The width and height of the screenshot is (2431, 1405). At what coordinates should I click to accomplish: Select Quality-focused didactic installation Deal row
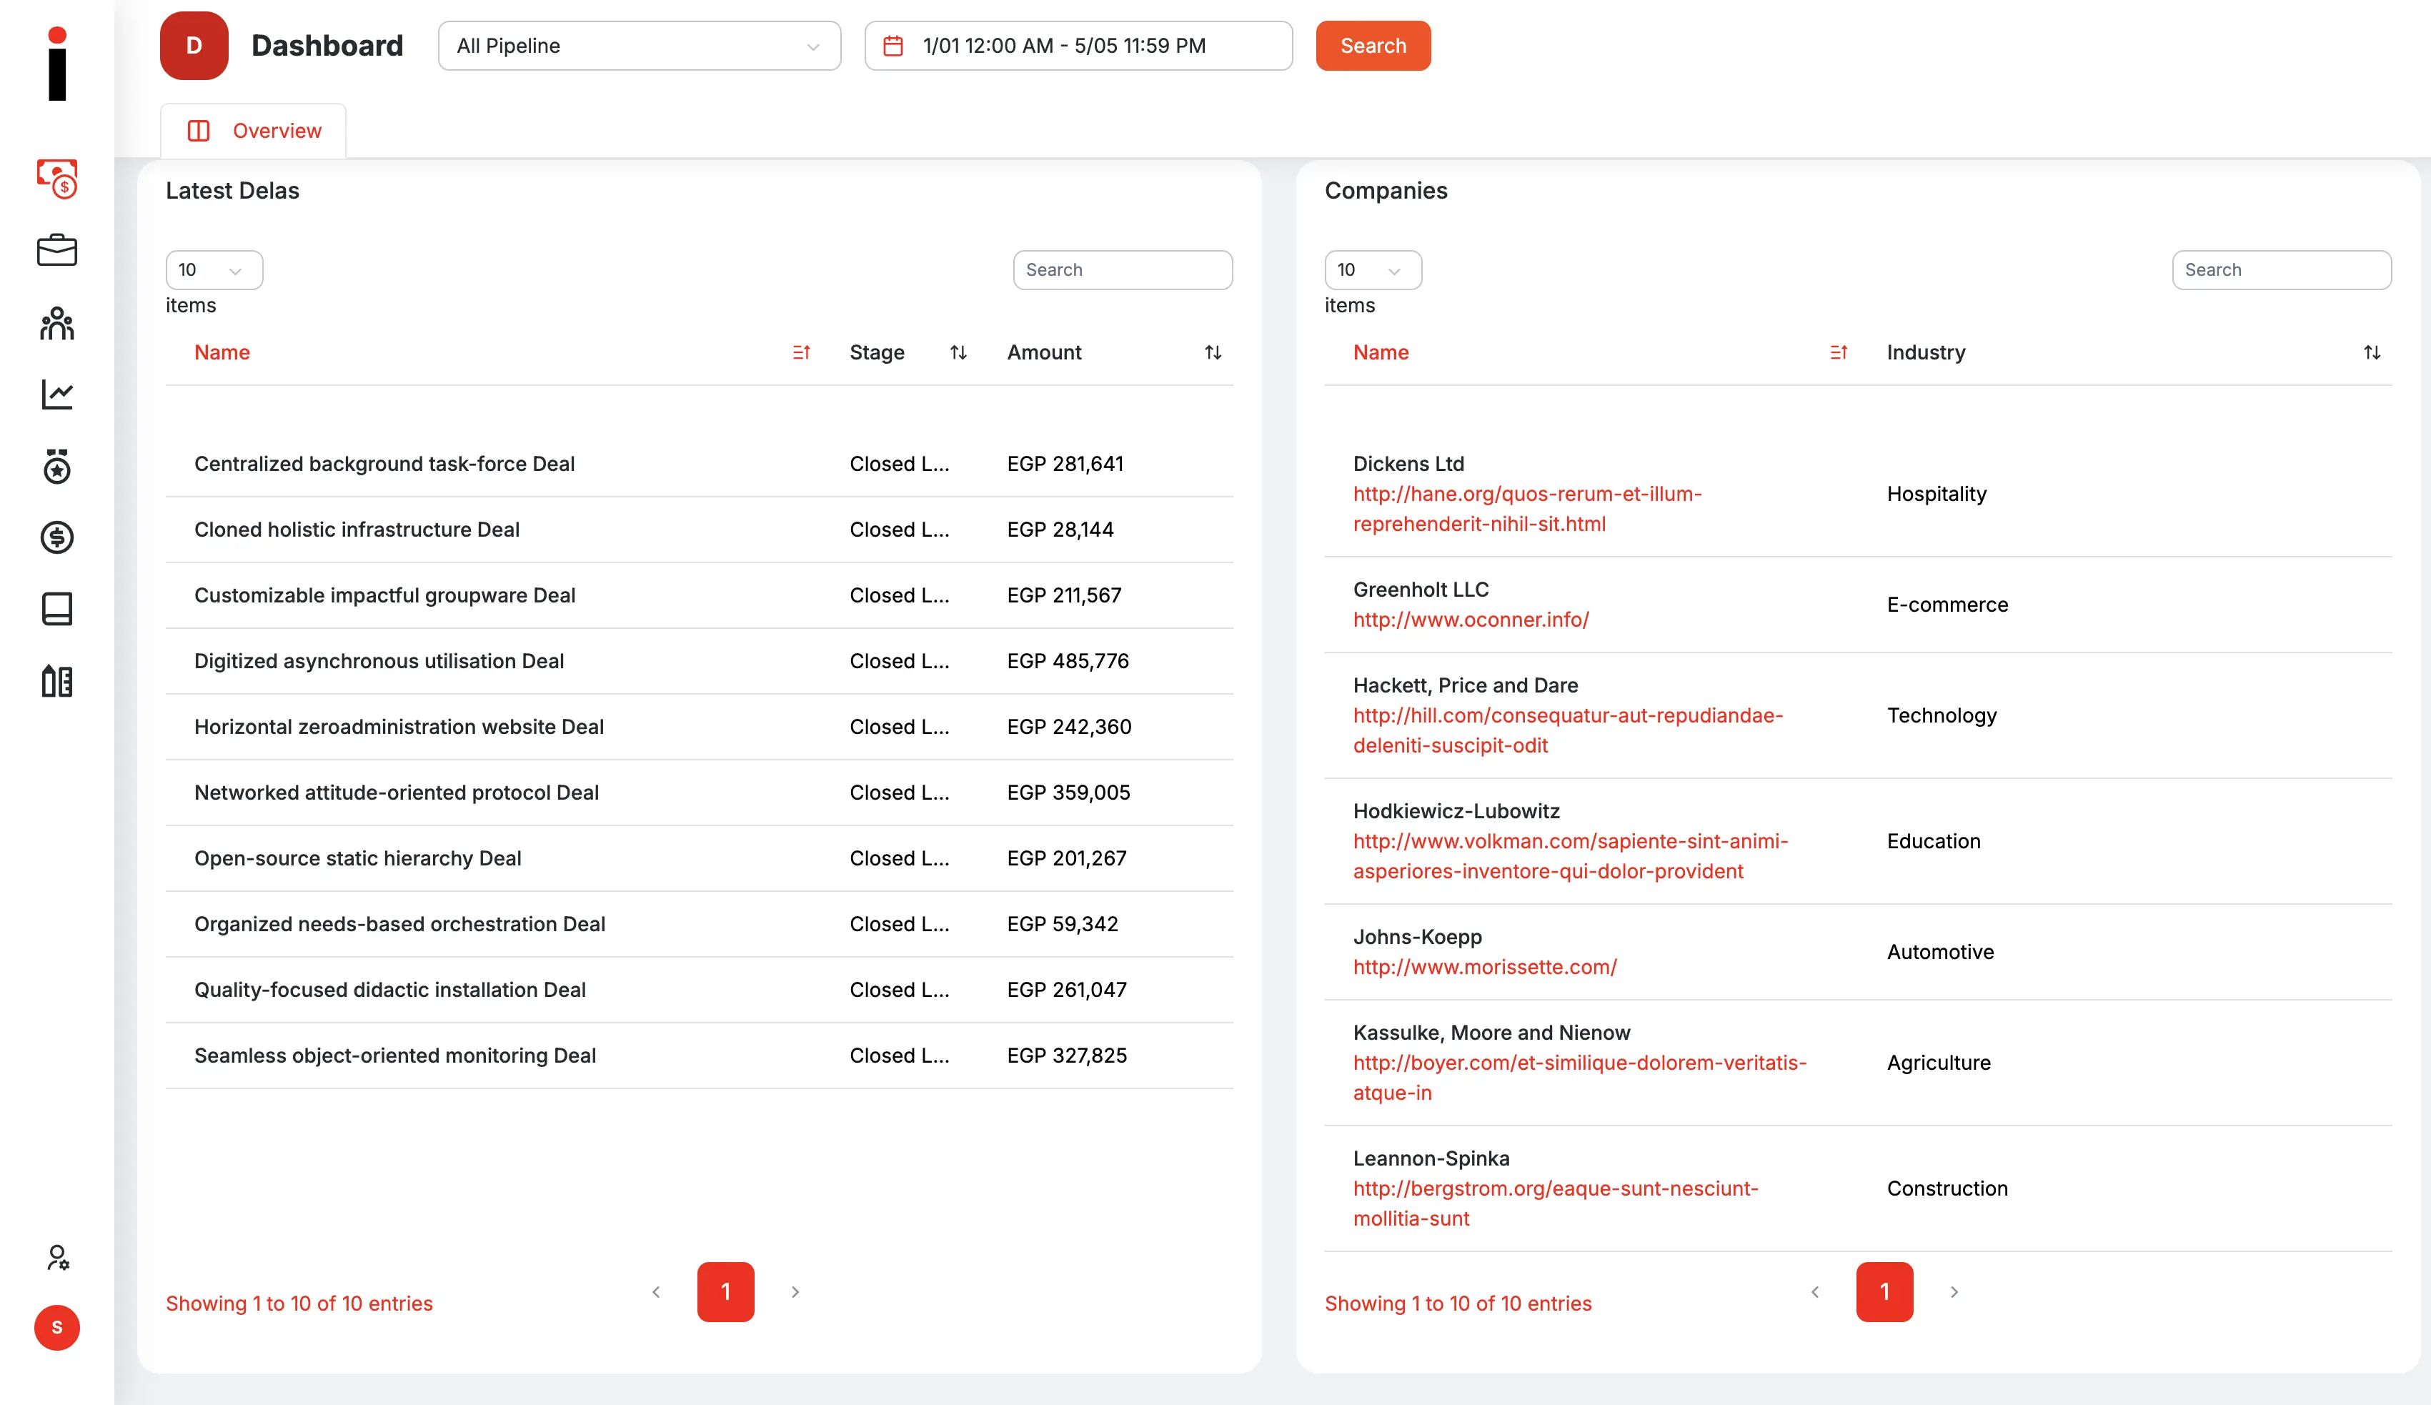(700, 989)
